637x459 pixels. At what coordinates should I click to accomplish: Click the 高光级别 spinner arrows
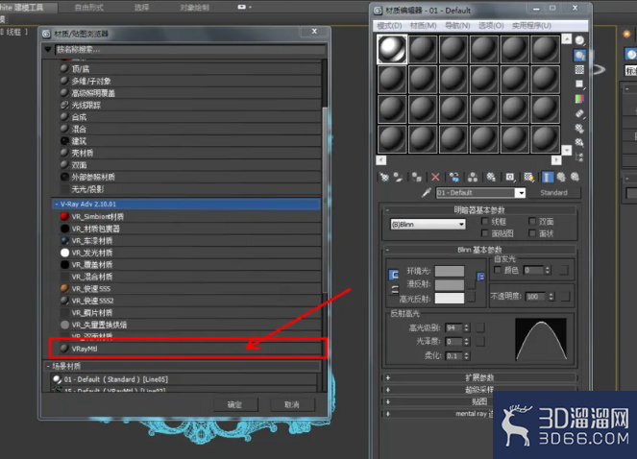tap(467, 327)
